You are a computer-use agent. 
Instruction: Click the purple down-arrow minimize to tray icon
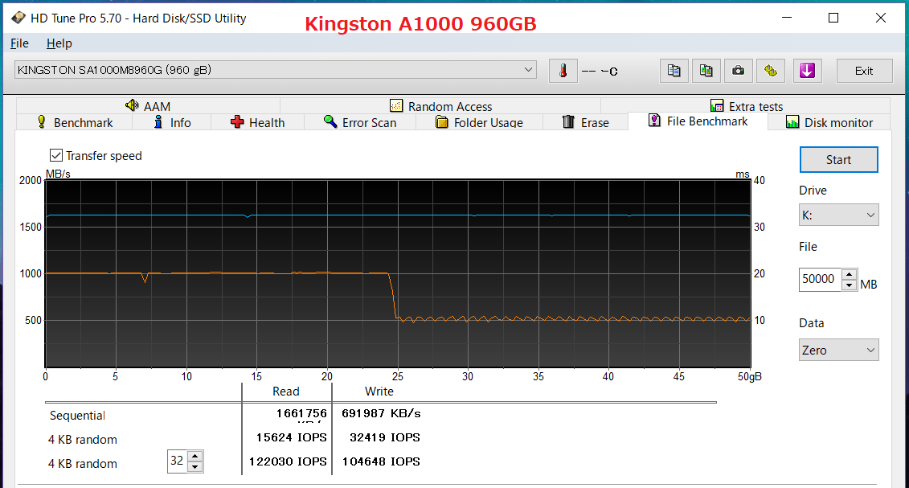pos(807,71)
